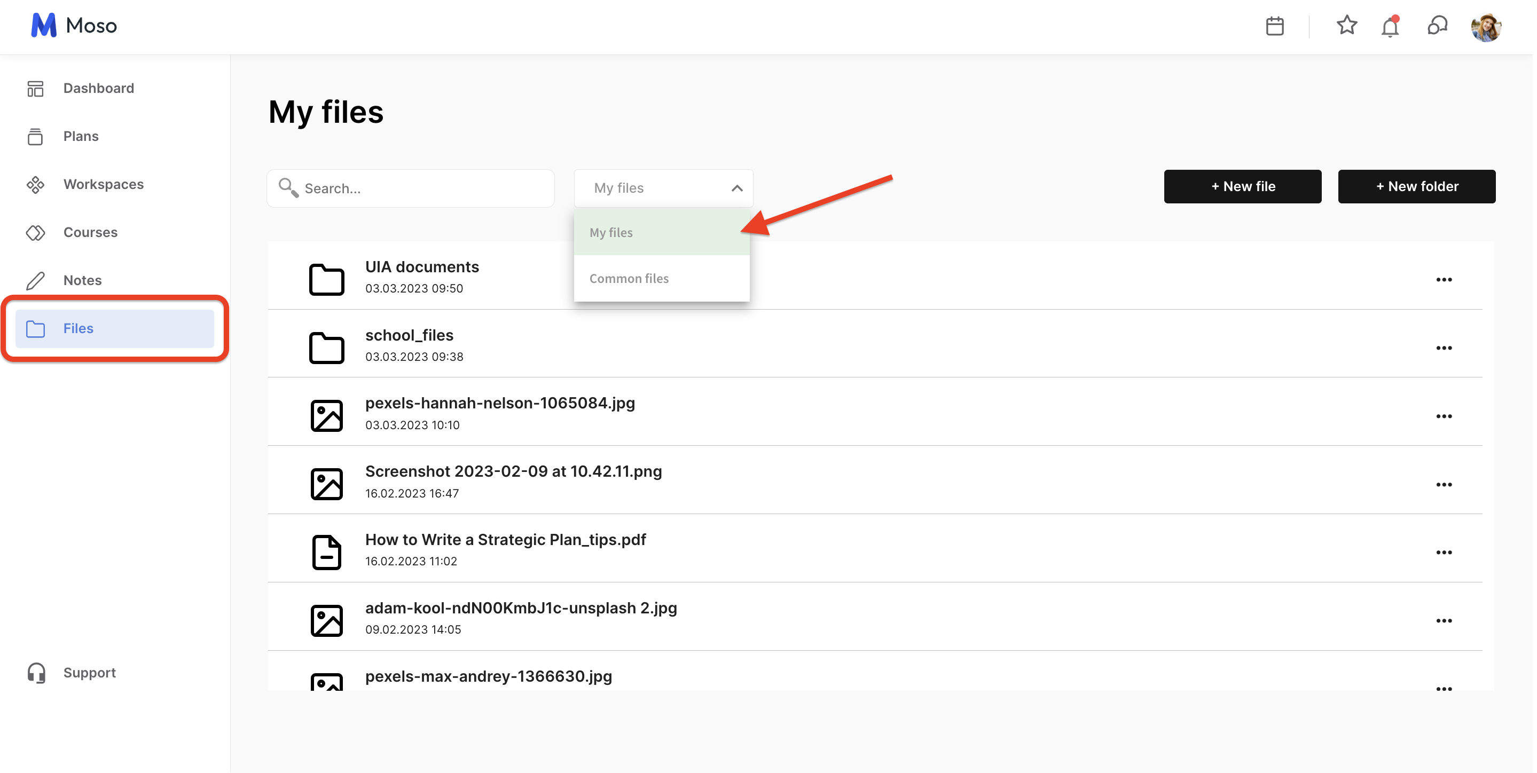Viewport: 1537px width, 773px height.
Task: Click the favorites star icon
Action: [x=1346, y=26]
